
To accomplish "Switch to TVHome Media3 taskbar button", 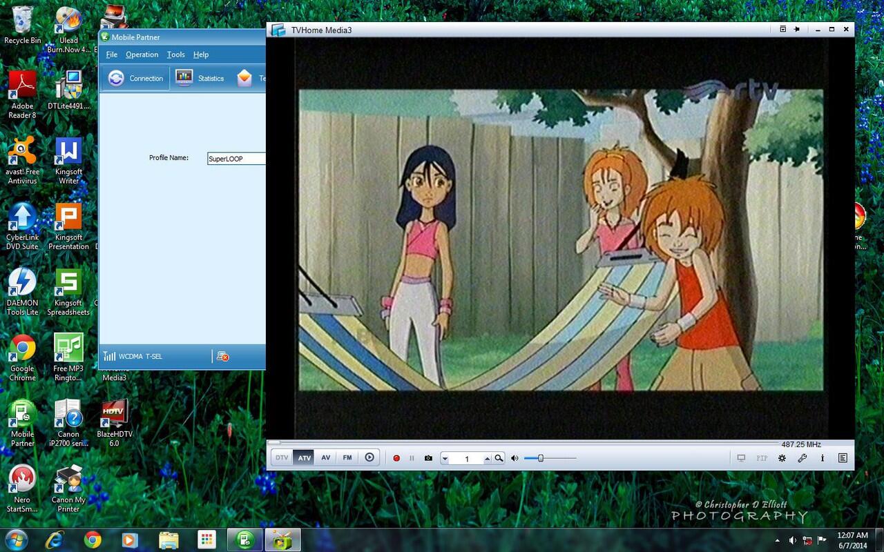I will click(x=283, y=540).
